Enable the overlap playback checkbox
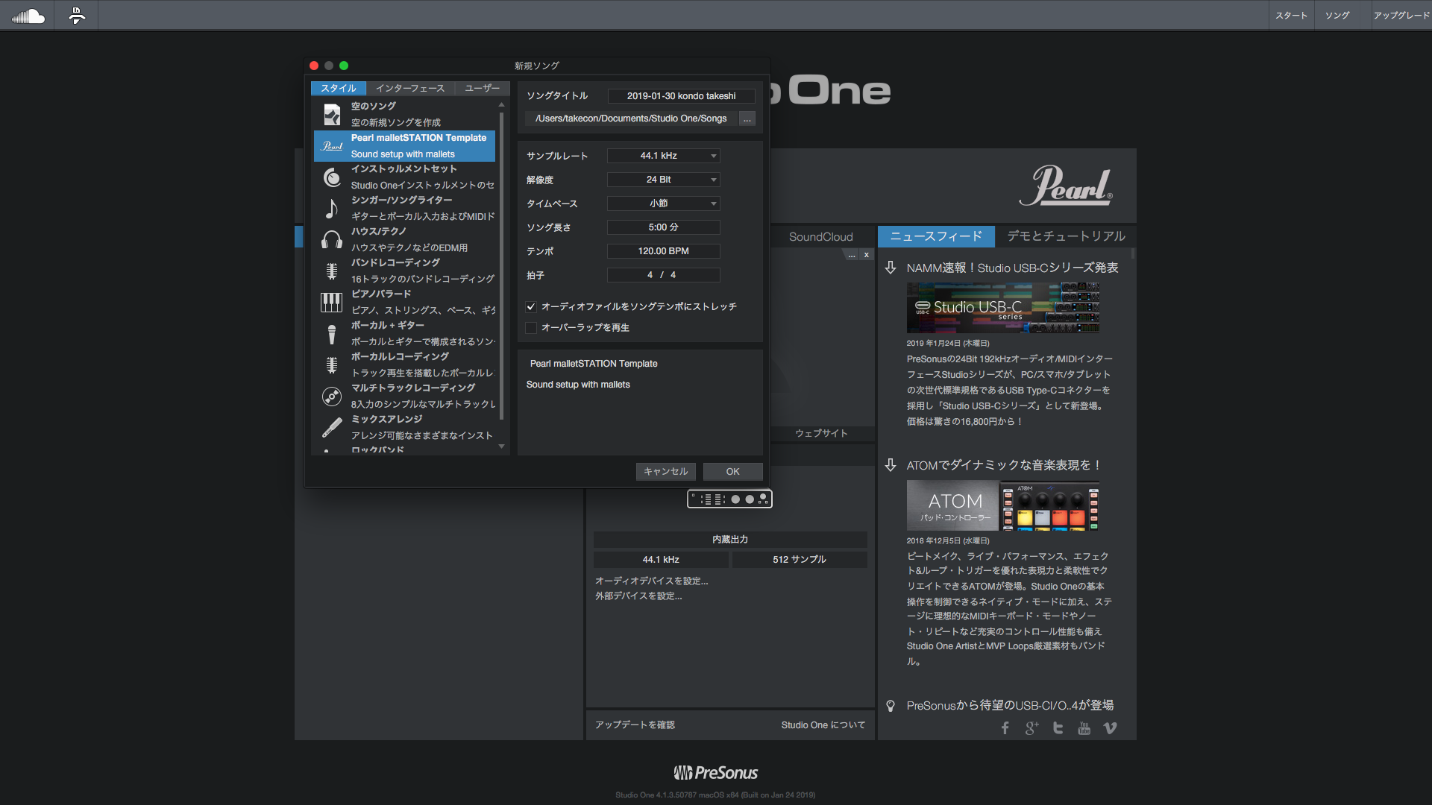The width and height of the screenshot is (1432, 805). 531,327
